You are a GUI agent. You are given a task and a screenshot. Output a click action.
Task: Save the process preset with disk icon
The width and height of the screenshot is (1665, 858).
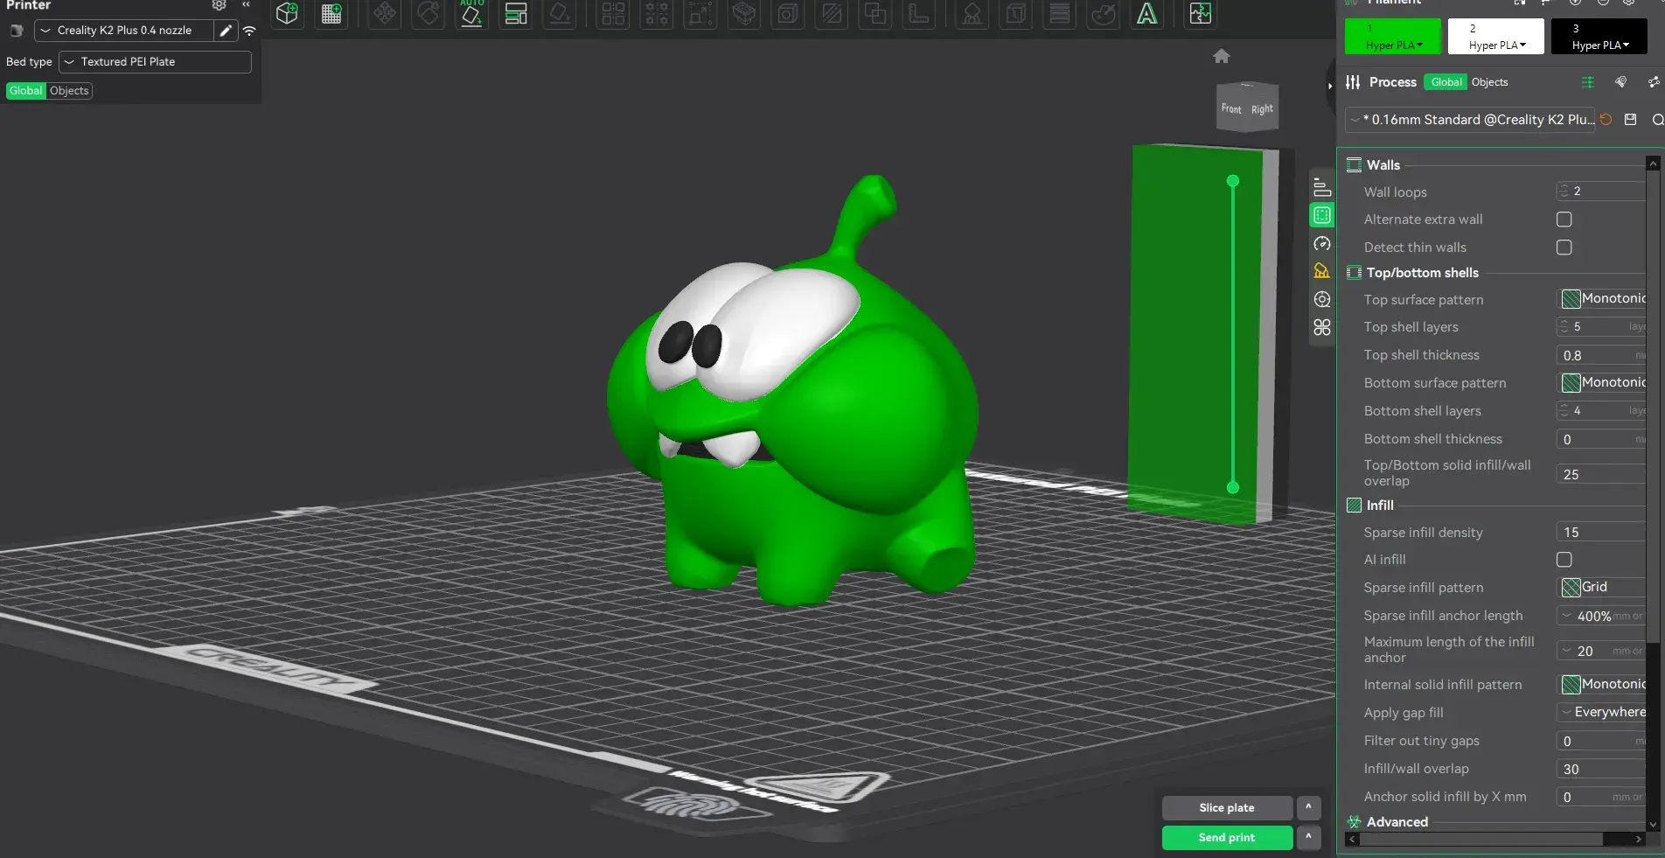click(x=1631, y=120)
